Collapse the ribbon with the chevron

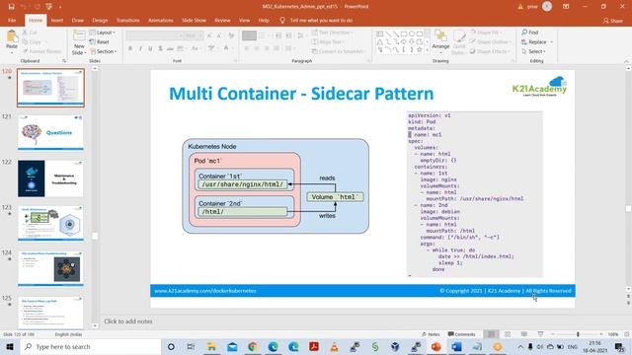coord(626,61)
